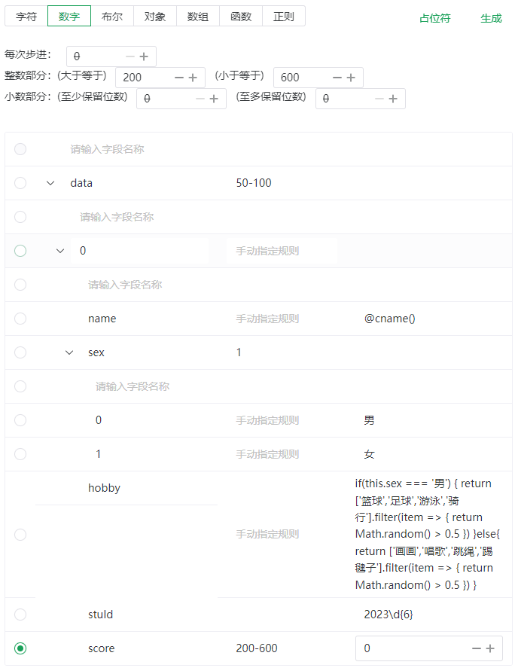Decrease 至多保留位数 decimal value
Viewport: 518px width, 671px height.
(x=379, y=99)
